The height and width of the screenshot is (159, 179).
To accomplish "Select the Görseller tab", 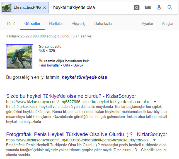I will 32,23.
